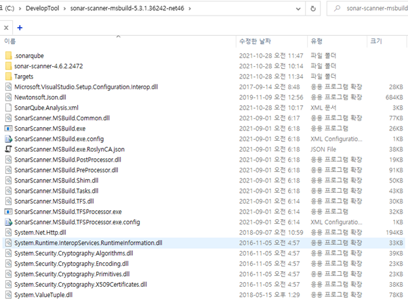Click the SonarScanner.MSBuild.TFSProcessor.exe.config file icon
The image size is (408, 303).
pyautogui.click(x=9, y=222)
